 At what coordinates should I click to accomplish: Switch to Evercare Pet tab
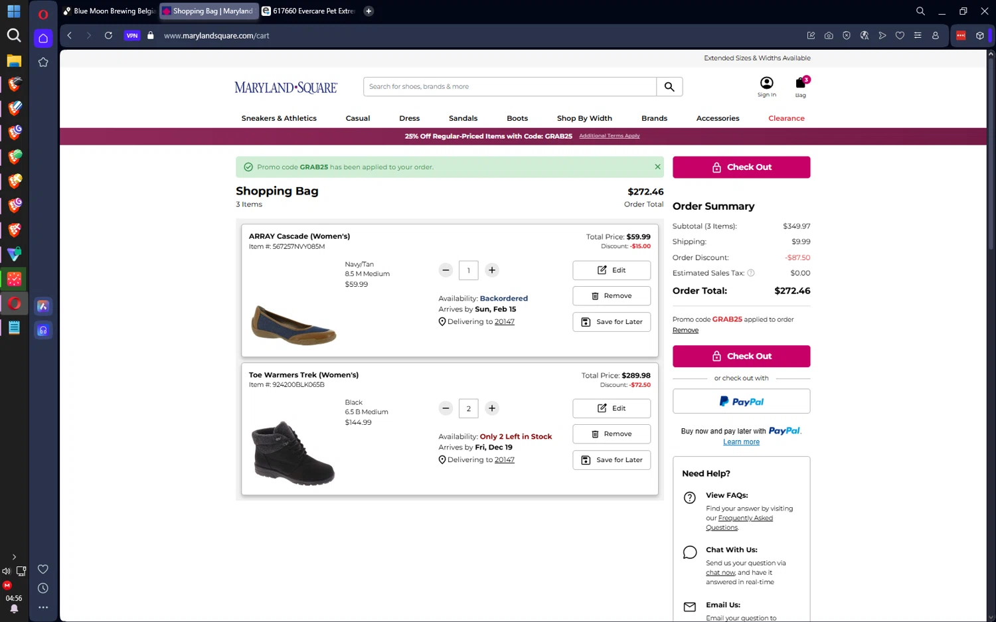308,11
